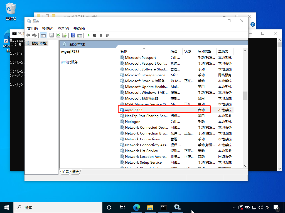Click the services list vertical scrollbar thumb

(x=245, y=95)
